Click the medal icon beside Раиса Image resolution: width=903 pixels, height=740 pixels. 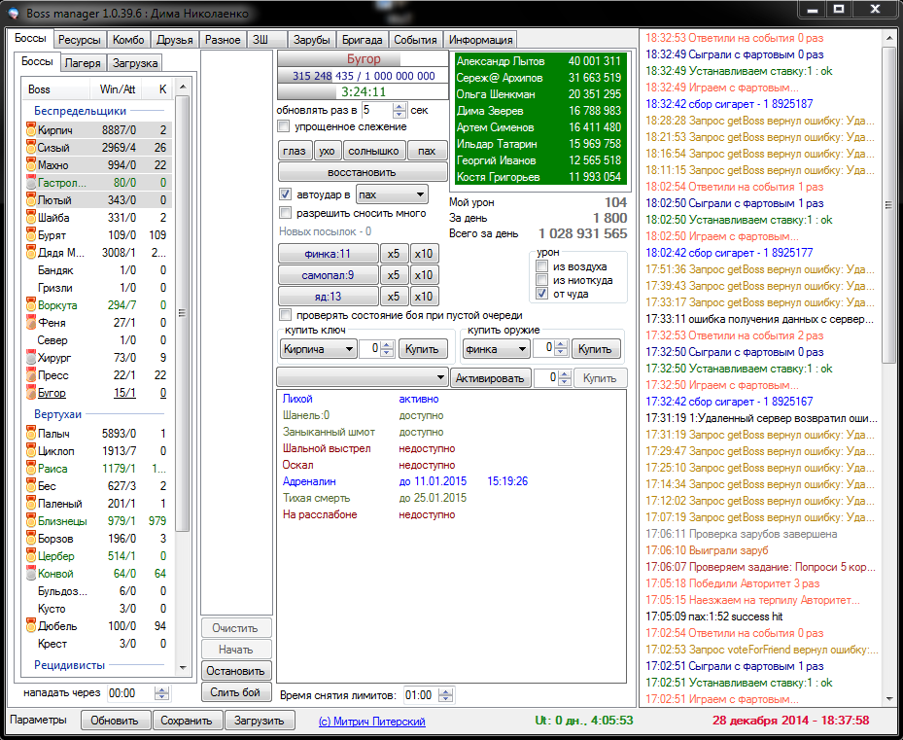click(31, 468)
